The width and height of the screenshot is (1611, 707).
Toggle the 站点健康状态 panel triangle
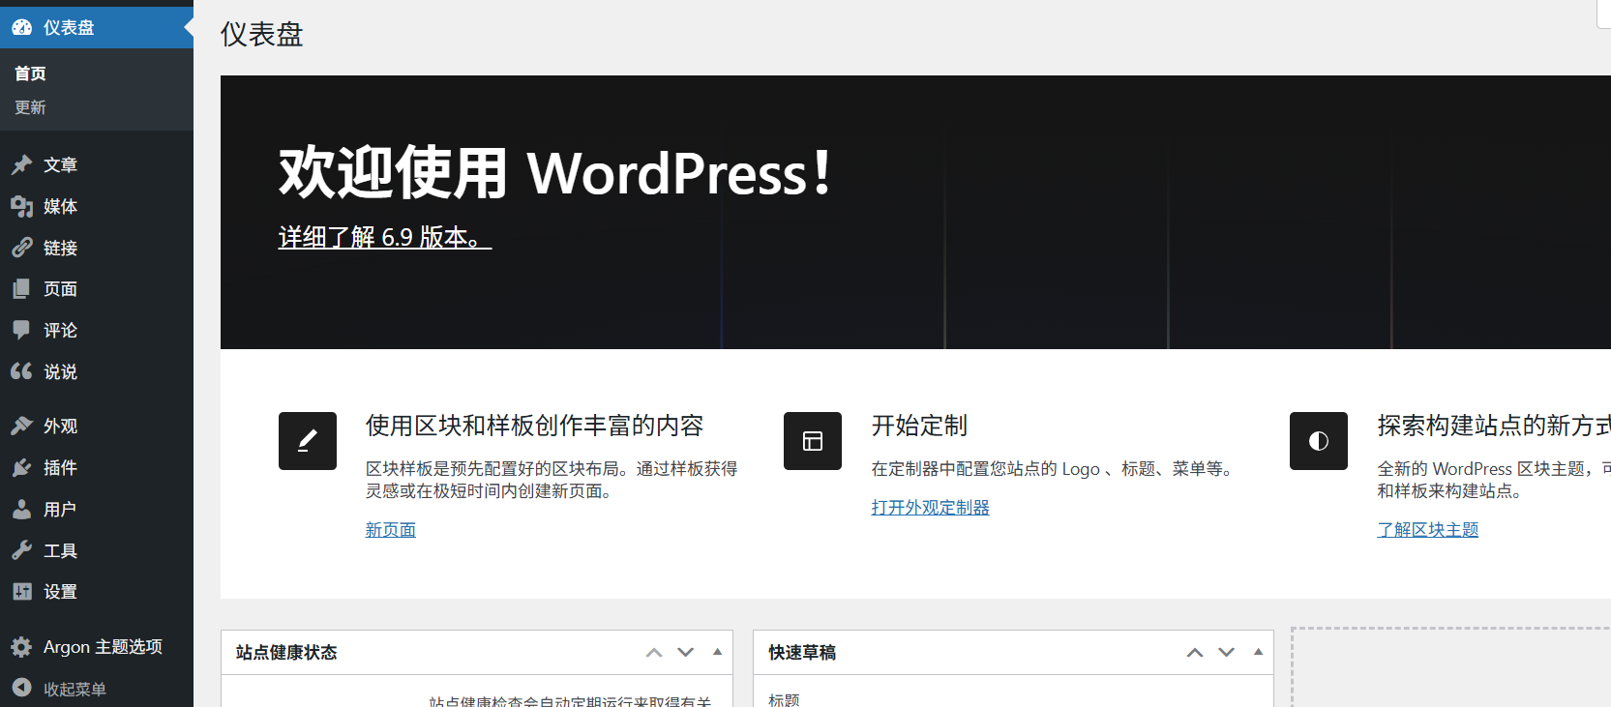[x=717, y=652]
